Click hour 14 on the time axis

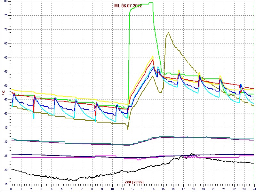click(153, 189)
